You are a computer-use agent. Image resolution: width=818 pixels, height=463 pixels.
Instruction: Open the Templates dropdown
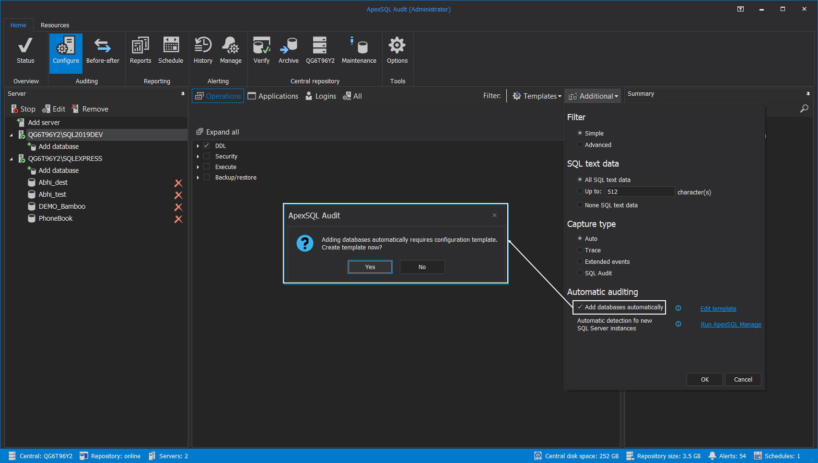pos(537,96)
